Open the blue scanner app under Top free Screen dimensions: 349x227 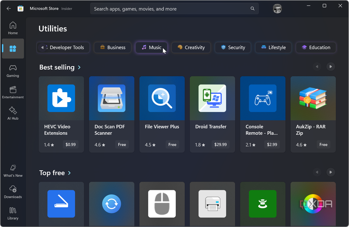61,204
